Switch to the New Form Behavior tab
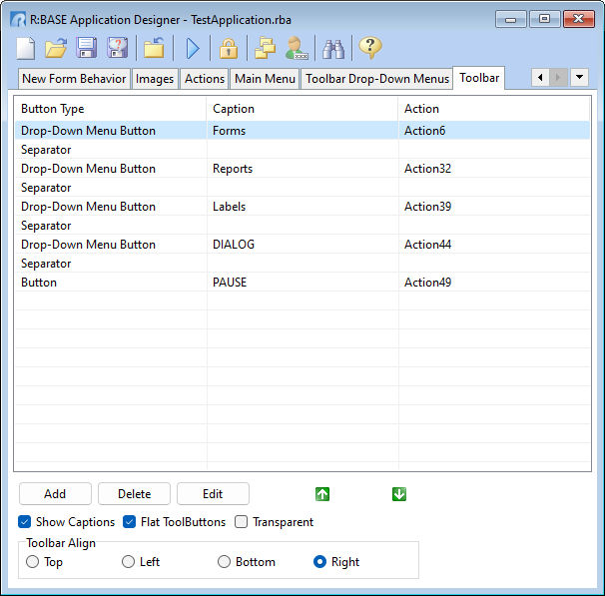The width and height of the screenshot is (605, 596). (x=74, y=79)
